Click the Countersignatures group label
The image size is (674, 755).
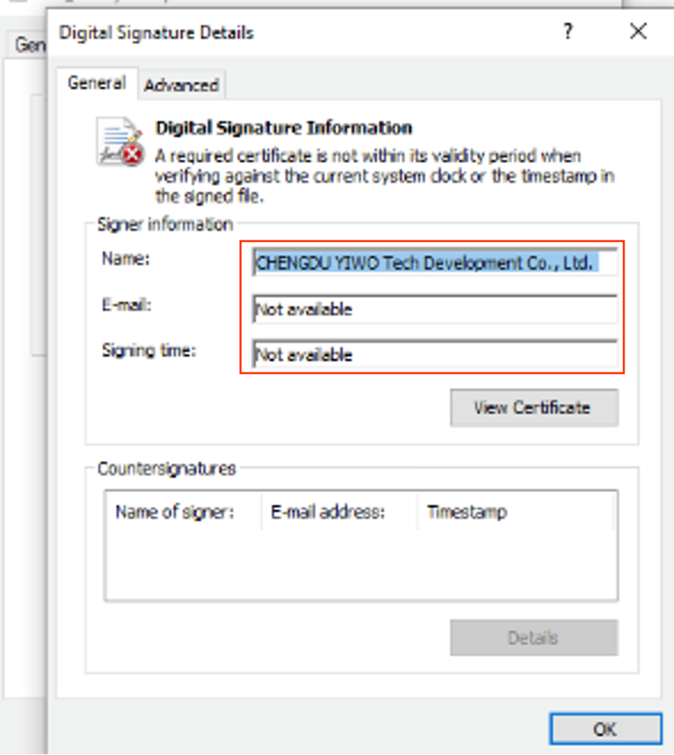pos(167,469)
